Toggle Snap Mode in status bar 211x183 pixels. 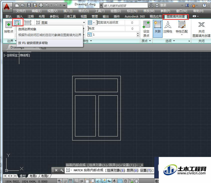65,181
